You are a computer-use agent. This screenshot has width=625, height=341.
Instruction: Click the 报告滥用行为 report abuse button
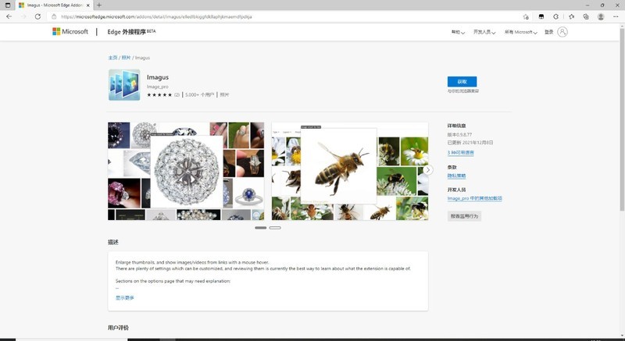tap(464, 216)
